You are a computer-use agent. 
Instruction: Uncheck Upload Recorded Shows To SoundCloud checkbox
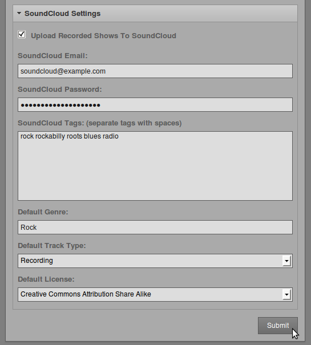tap(22, 35)
